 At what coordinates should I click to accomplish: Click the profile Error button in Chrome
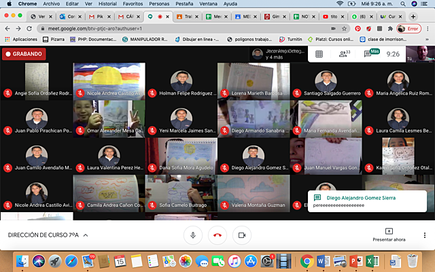pyautogui.click(x=409, y=29)
